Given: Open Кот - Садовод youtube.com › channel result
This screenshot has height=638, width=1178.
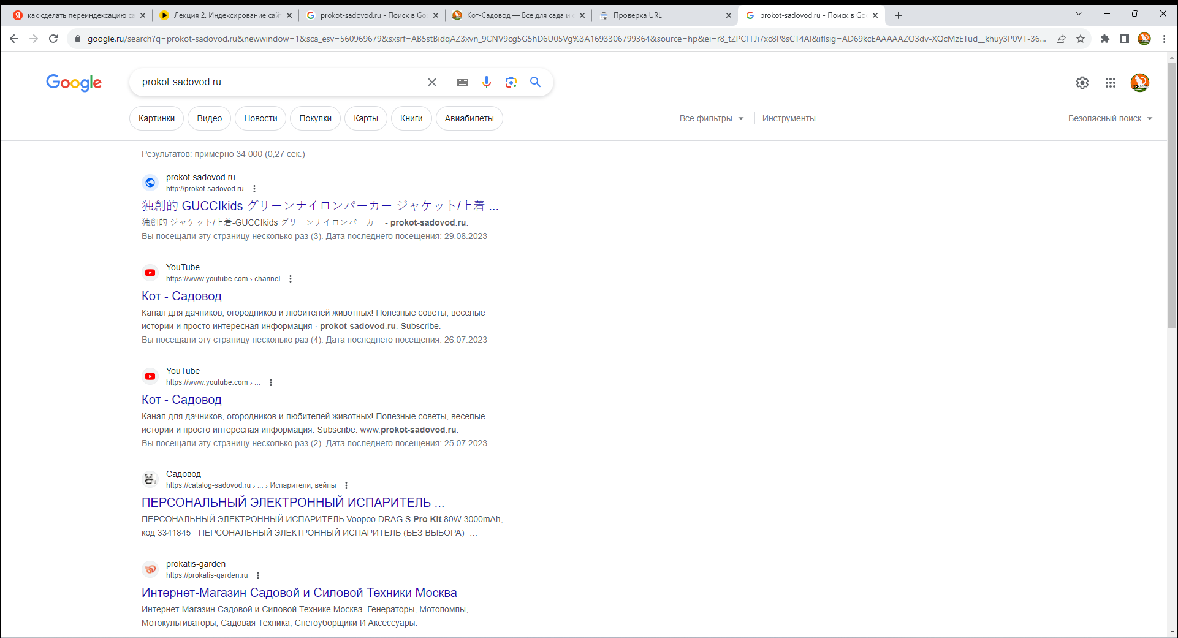Looking at the screenshot, I should click(x=181, y=296).
